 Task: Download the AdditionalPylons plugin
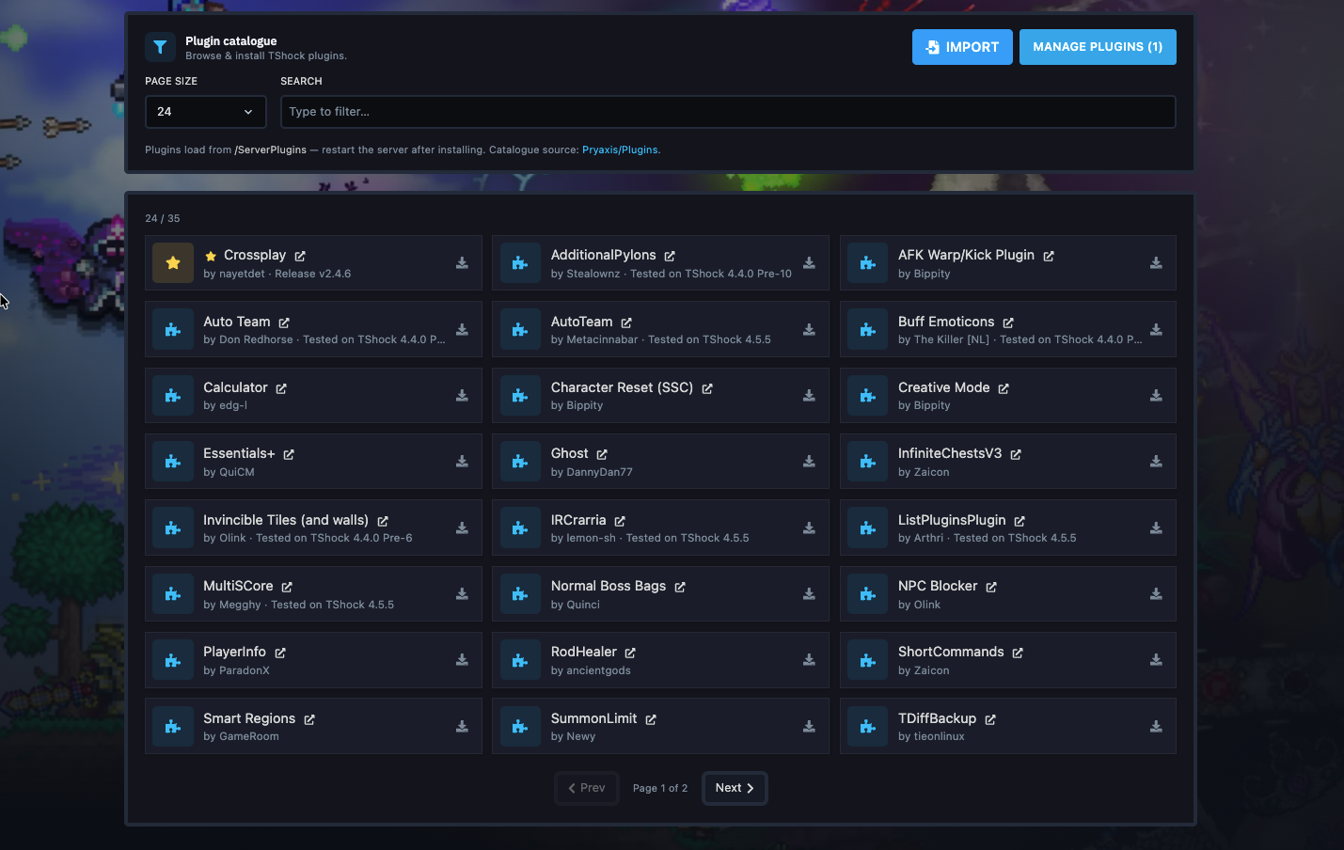tap(809, 263)
